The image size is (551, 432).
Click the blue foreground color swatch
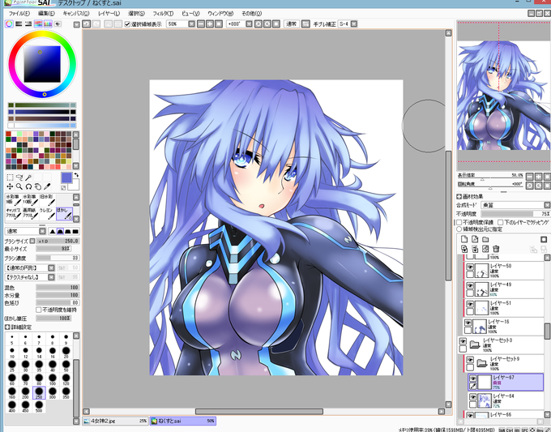[x=66, y=178]
